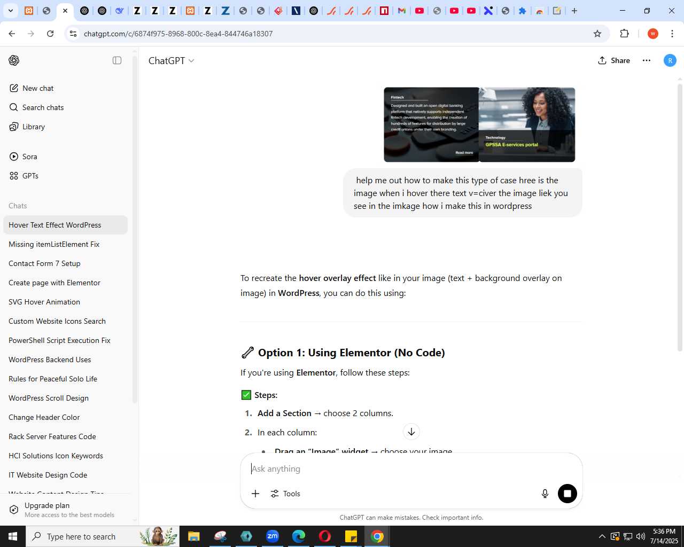Screen dimensions: 684x547
Task: Open the tab search dropdown arrow
Action: click(11, 11)
